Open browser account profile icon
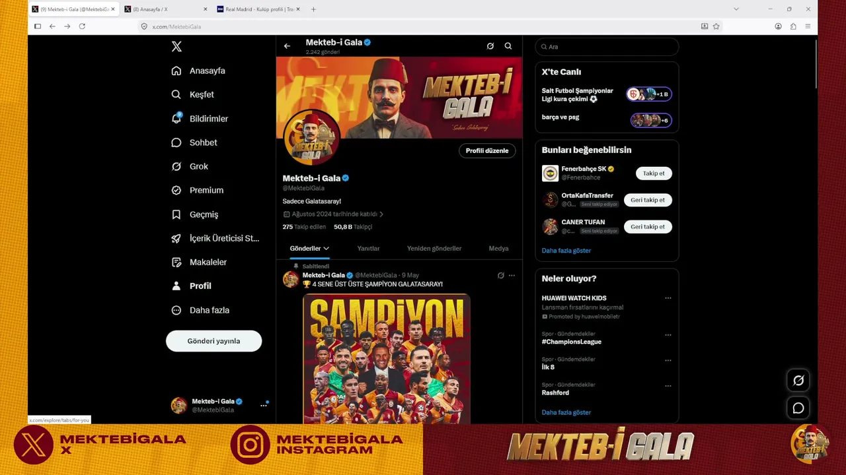 (x=778, y=26)
